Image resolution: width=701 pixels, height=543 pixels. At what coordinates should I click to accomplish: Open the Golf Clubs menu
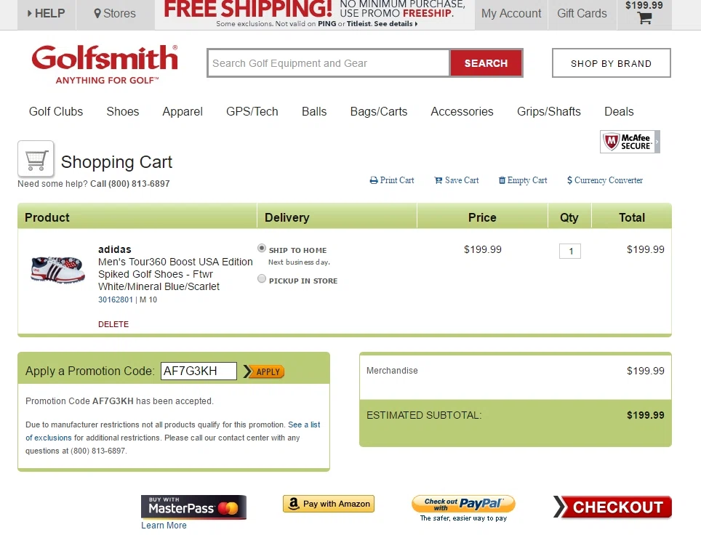[x=56, y=111]
